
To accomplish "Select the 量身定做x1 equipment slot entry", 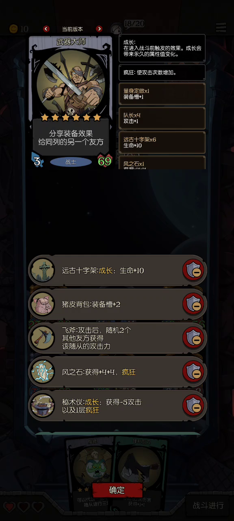I will tap(162, 94).
